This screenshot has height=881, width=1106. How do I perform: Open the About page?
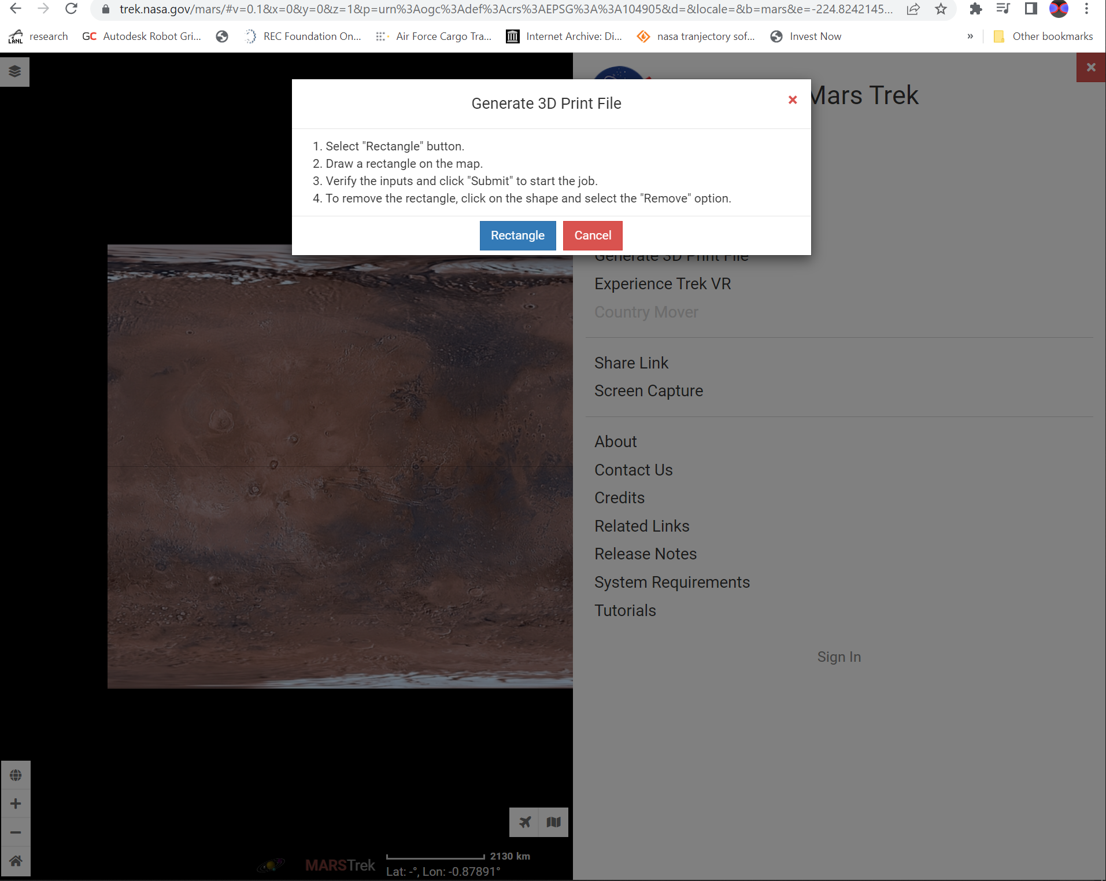click(615, 442)
